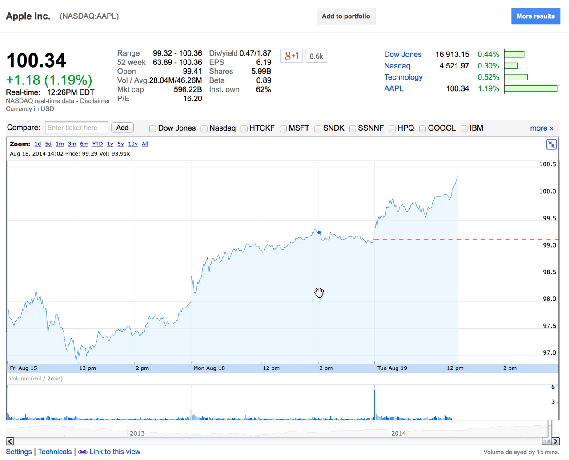
Task: Open the Technicals link
Action: [55, 452]
